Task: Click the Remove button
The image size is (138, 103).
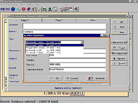Action: [x=119, y=59]
